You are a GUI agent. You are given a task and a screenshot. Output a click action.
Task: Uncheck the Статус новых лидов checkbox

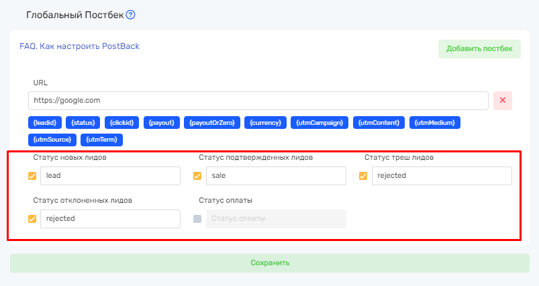pos(32,176)
